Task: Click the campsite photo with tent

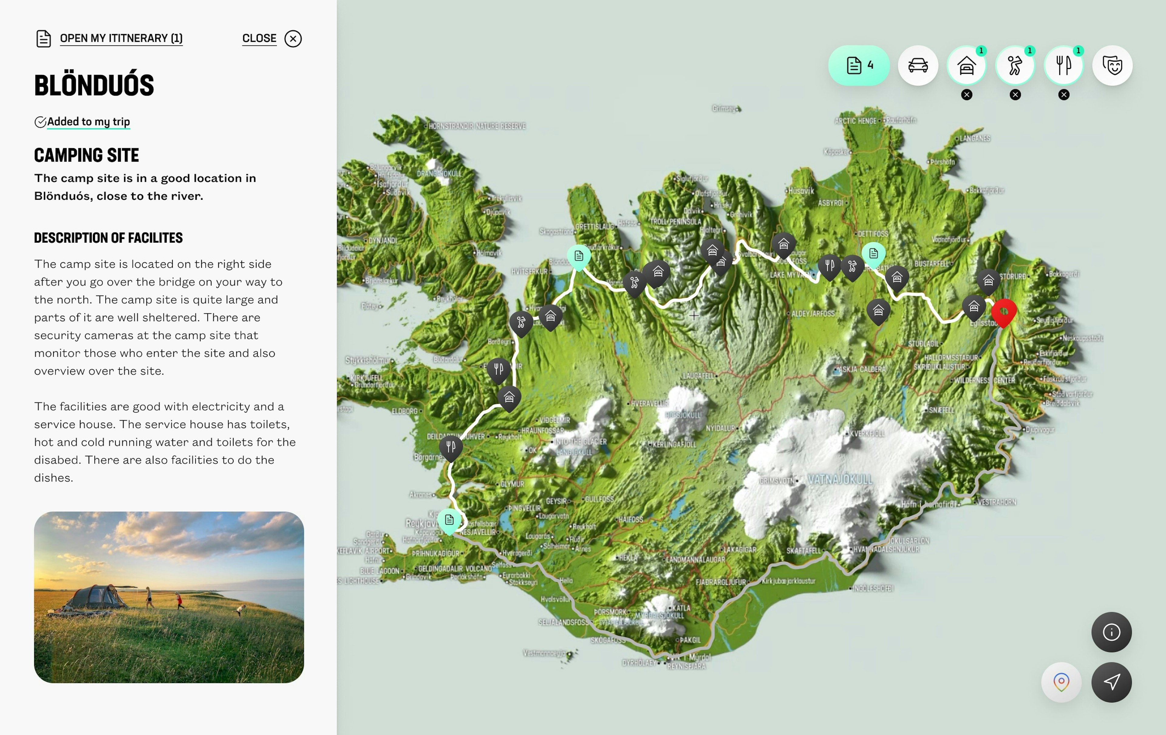Action: coord(169,597)
